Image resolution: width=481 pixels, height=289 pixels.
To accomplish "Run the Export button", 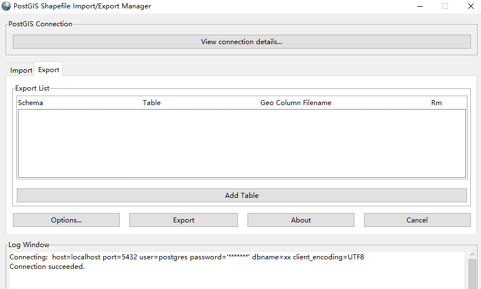I will [184, 220].
